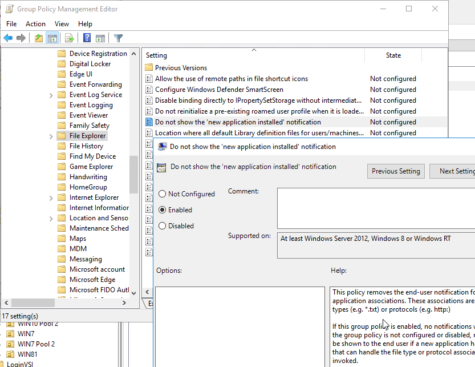Go up one level with folder icon
The height and width of the screenshot is (367, 475).
pyautogui.click(x=39, y=38)
